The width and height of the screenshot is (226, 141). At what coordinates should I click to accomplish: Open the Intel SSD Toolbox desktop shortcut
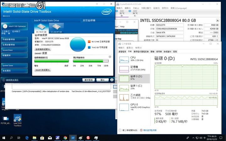(x=18, y=120)
